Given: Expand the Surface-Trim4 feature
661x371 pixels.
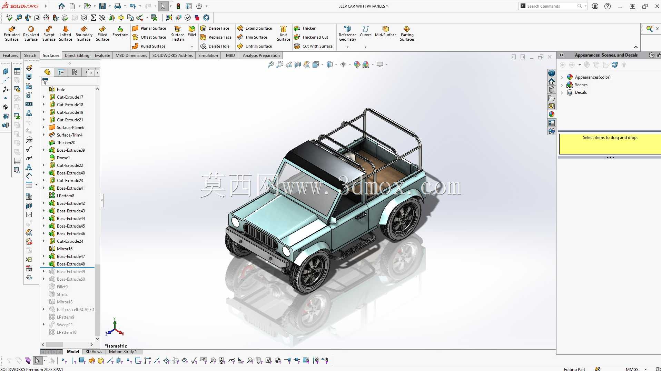Looking at the screenshot, I should tap(44, 135).
